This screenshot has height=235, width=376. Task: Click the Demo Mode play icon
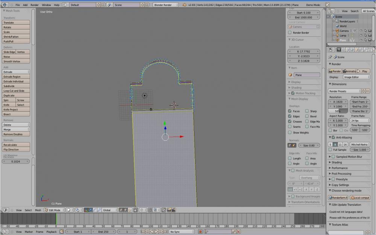click(x=327, y=5)
